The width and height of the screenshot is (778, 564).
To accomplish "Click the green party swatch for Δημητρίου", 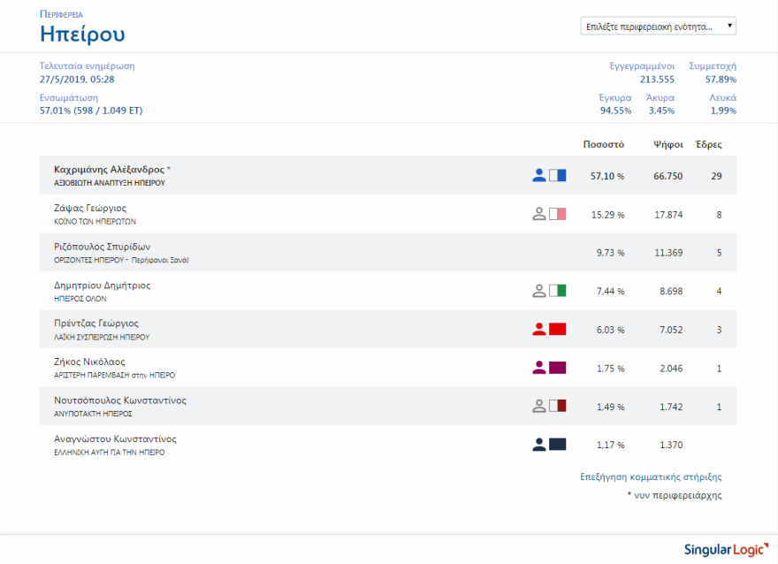I will click(557, 291).
